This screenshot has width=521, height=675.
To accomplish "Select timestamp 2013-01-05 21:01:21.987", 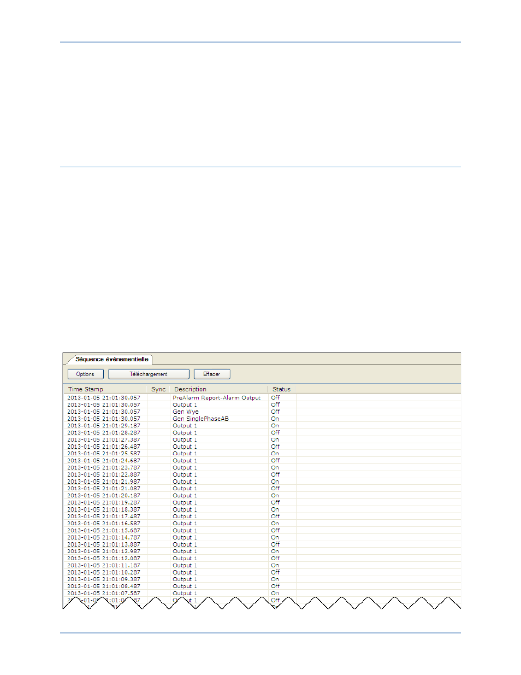I will tap(104, 482).
